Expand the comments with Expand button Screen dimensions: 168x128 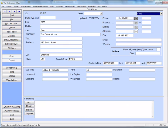29,113
